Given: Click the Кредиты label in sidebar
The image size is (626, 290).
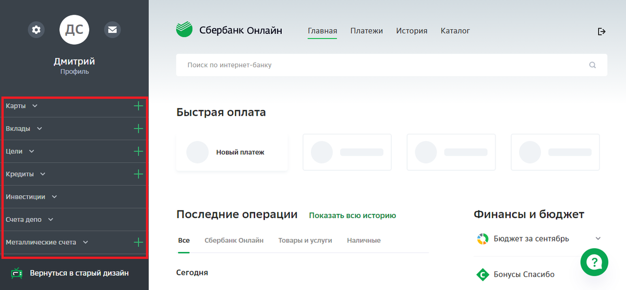Looking at the screenshot, I should pyautogui.click(x=20, y=174).
